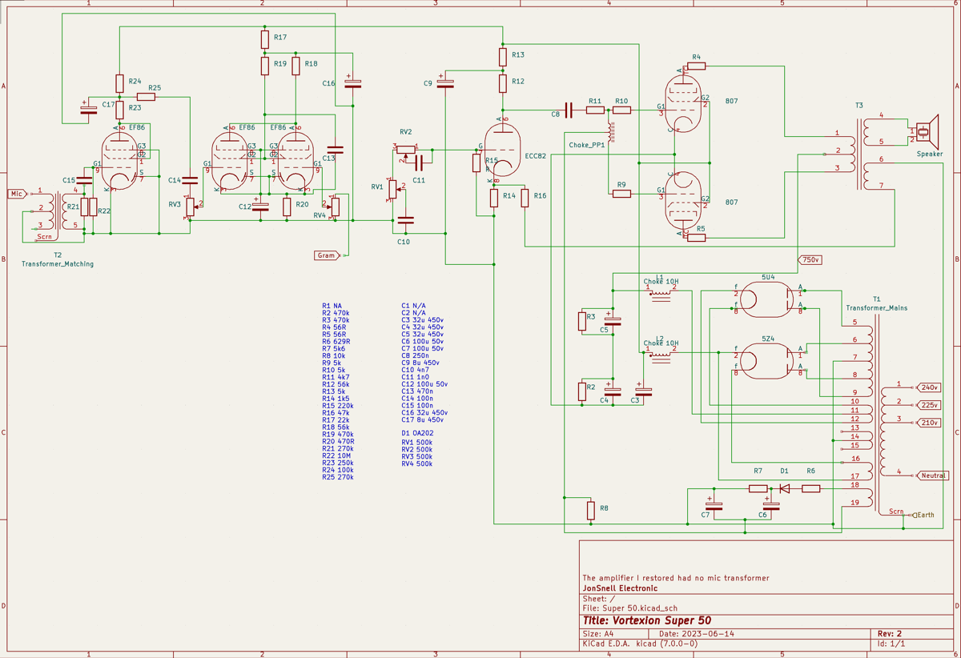Select the RV1 potentiometer symbol
961x658 pixels.
(393, 190)
